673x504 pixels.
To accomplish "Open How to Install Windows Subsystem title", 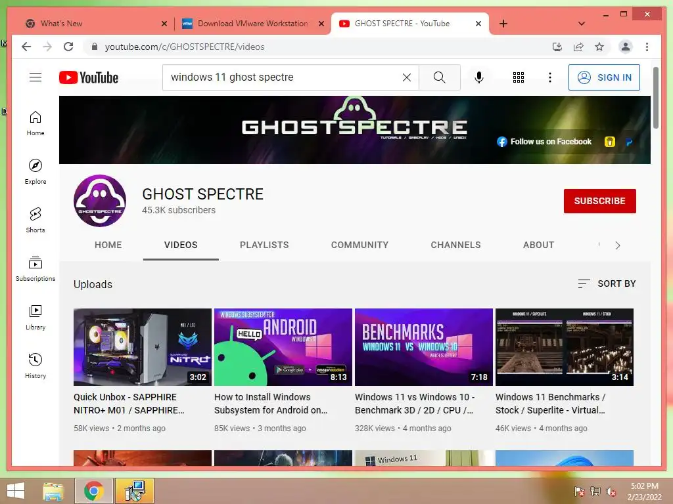I will pos(271,404).
